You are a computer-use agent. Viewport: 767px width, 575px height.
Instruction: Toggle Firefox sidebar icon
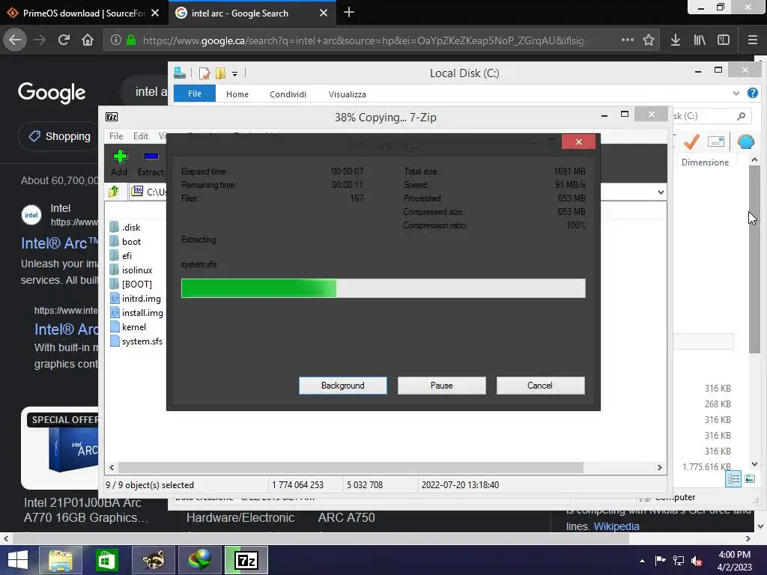coord(724,40)
